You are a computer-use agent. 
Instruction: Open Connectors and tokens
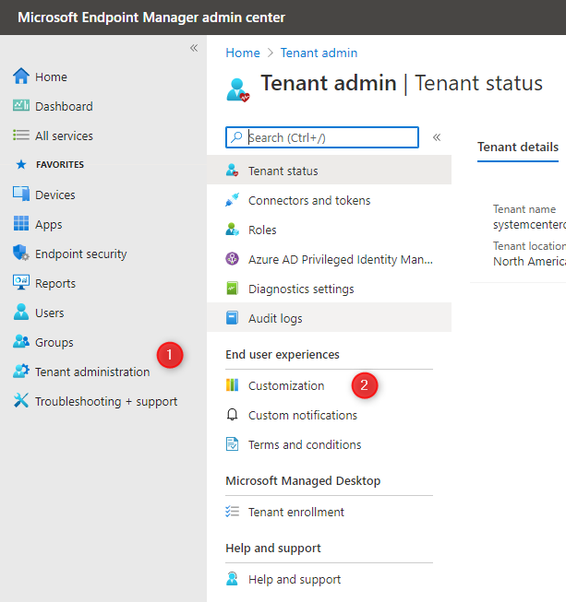coord(329,200)
